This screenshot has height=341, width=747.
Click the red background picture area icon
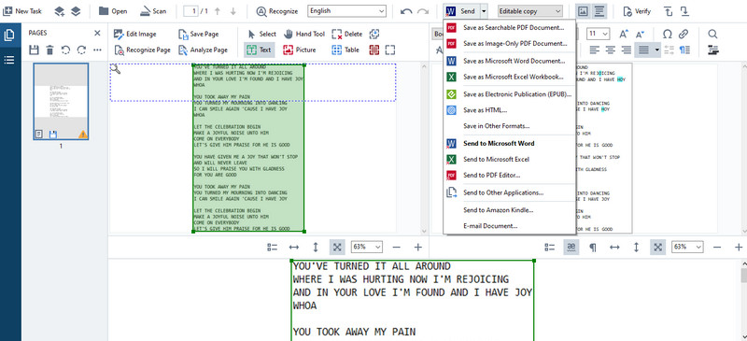coord(374,50)
